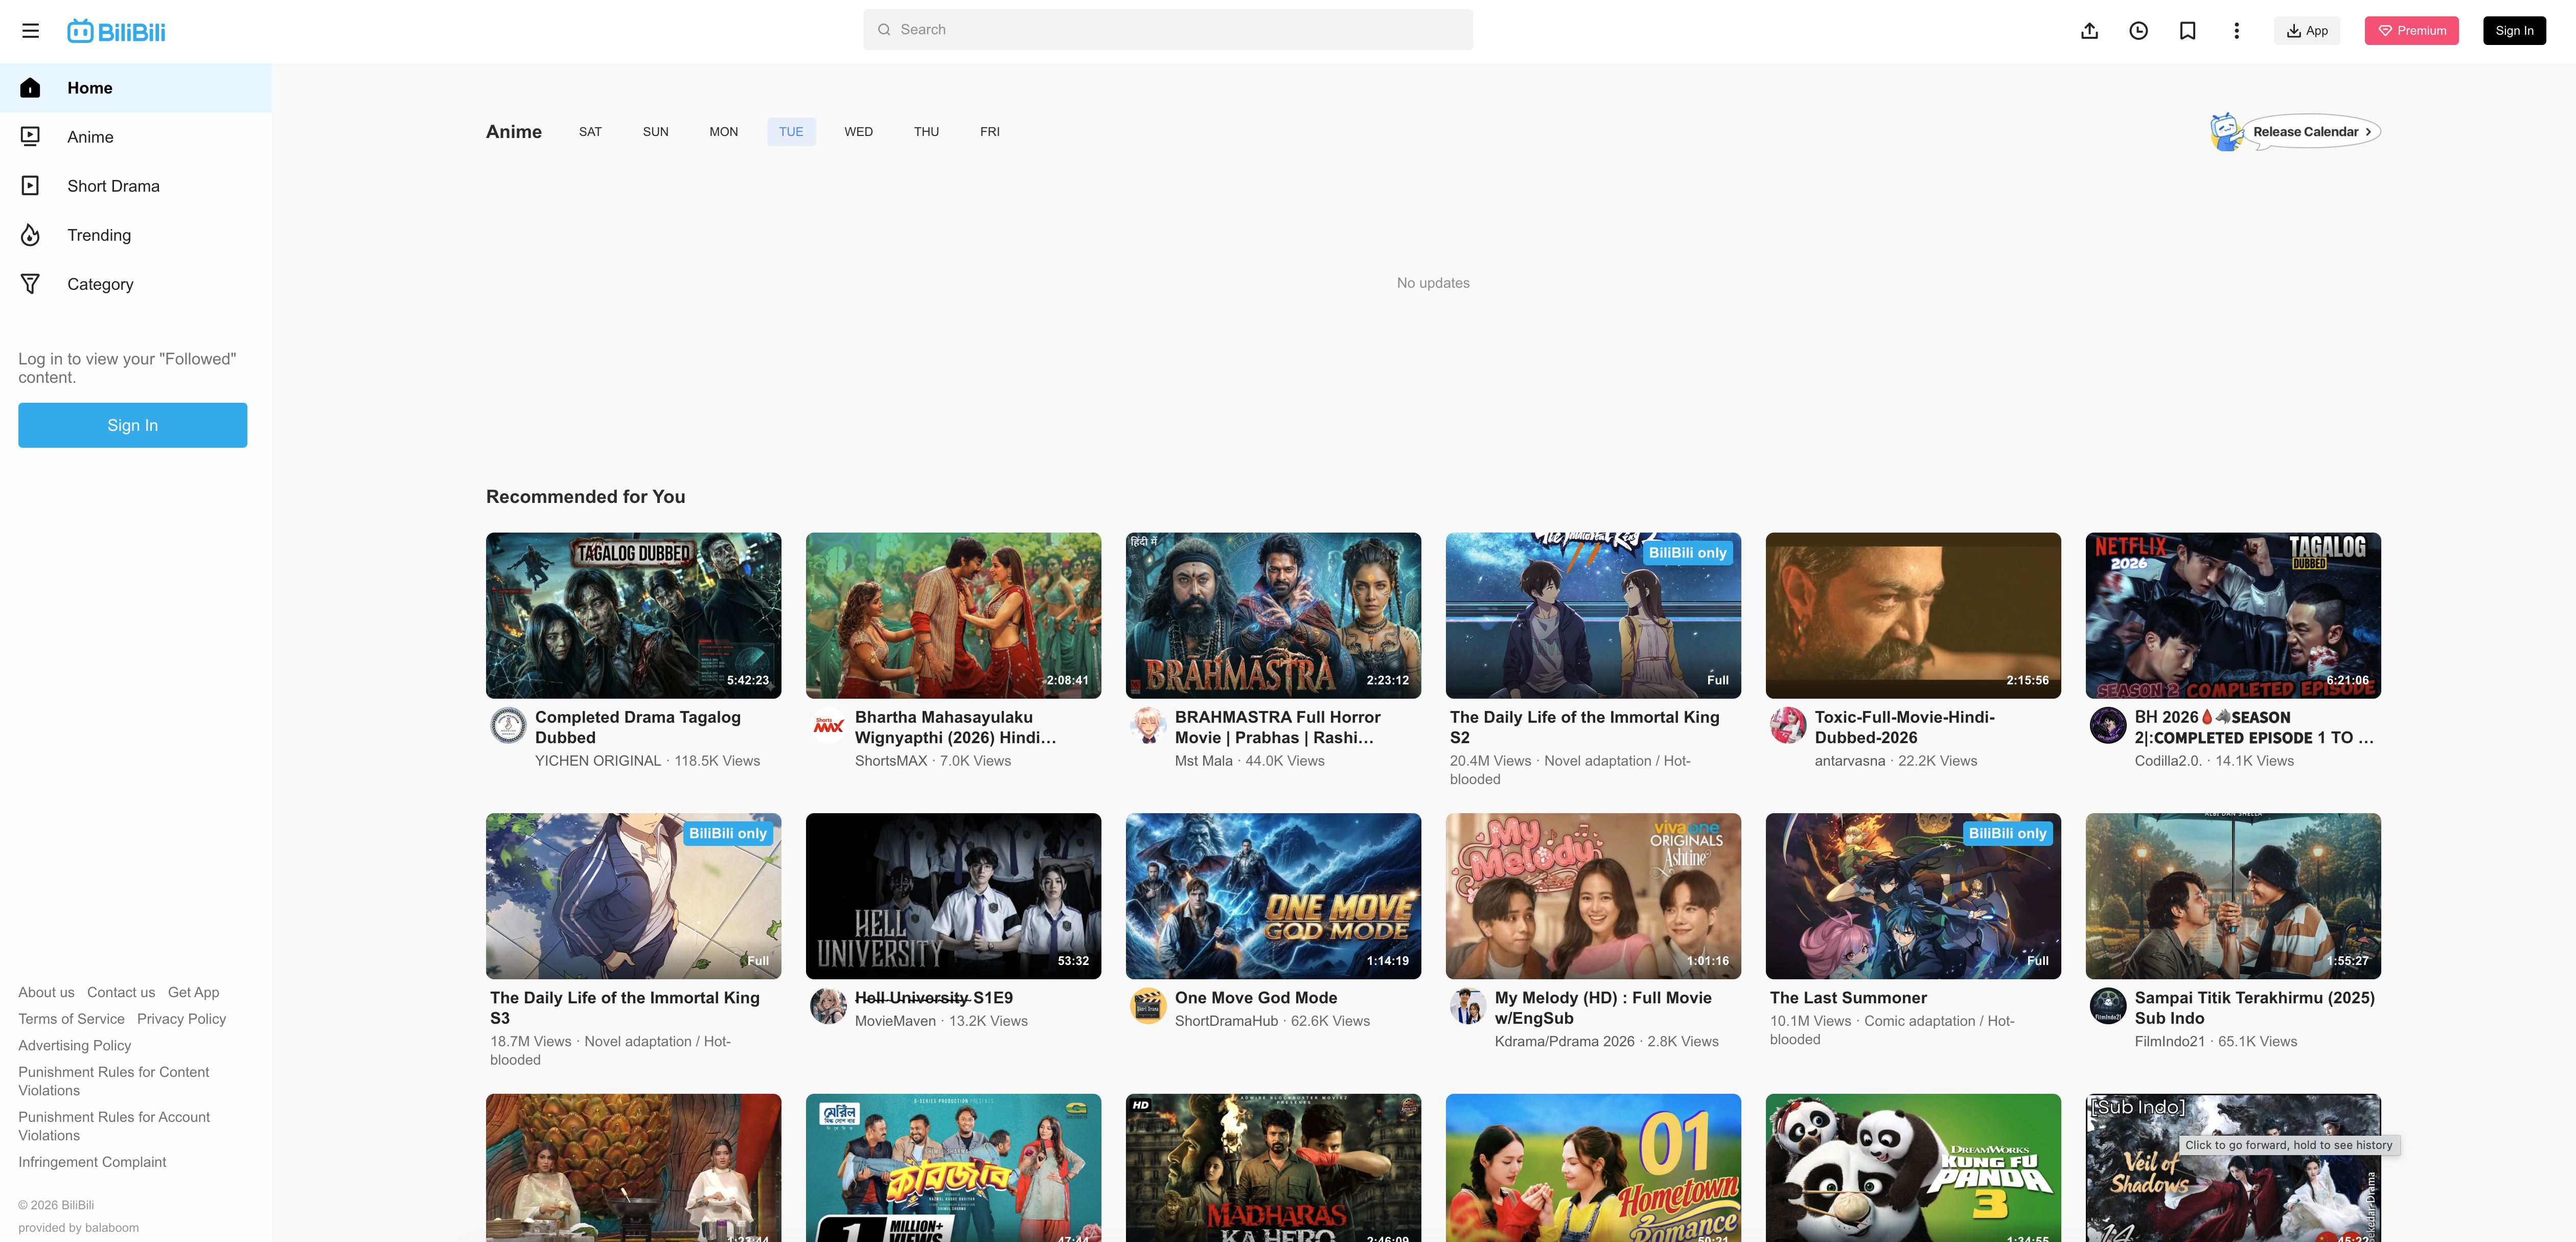This screenshot has width=2576, height=1242.
Task: Select the WED anime schedule tab
Action: pyautogui.click(x=858, y=132)
